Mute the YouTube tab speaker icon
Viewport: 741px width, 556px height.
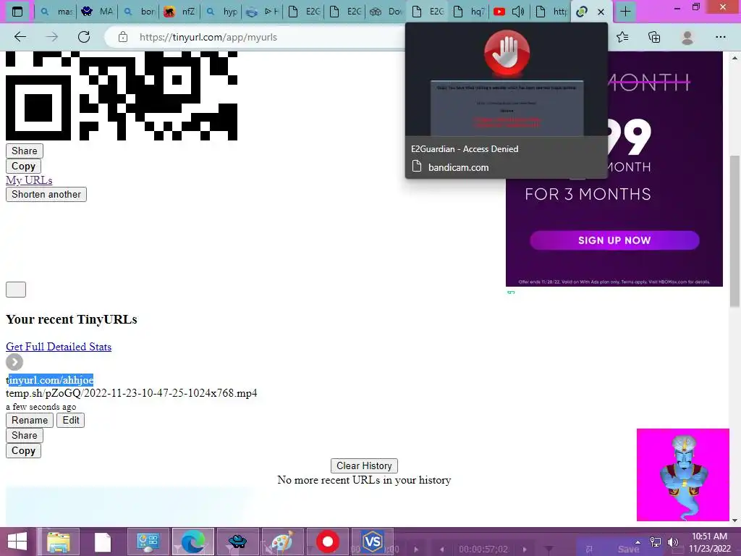click(518, 12)
